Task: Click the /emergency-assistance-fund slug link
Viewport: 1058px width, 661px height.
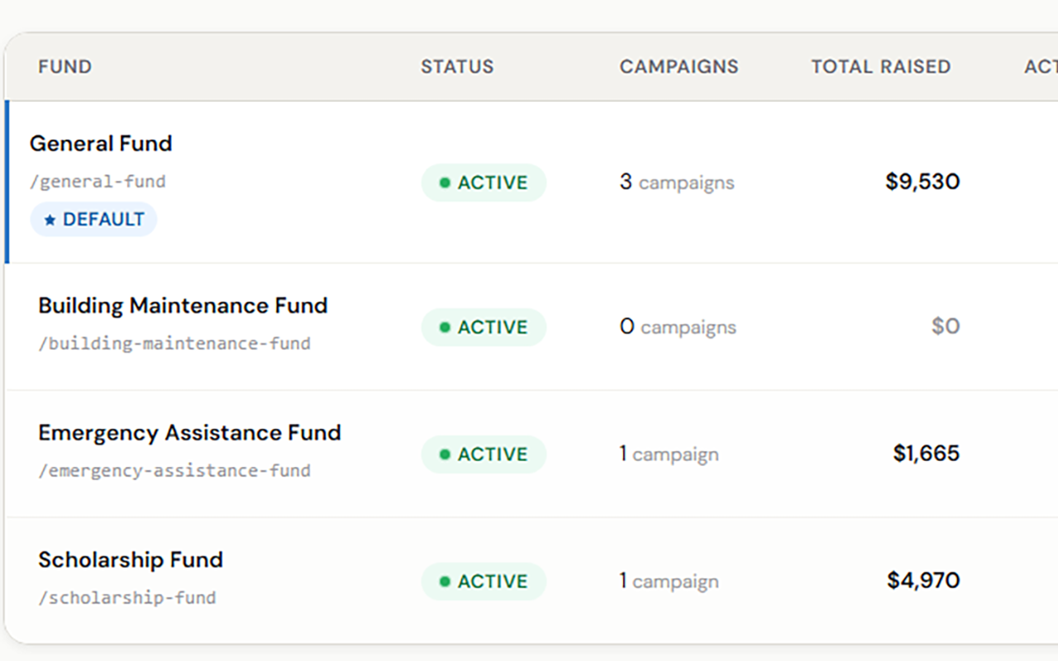Action: pos(174,471)
